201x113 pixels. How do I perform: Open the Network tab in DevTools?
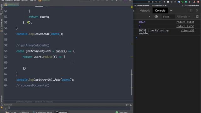(x=144, y=11)
